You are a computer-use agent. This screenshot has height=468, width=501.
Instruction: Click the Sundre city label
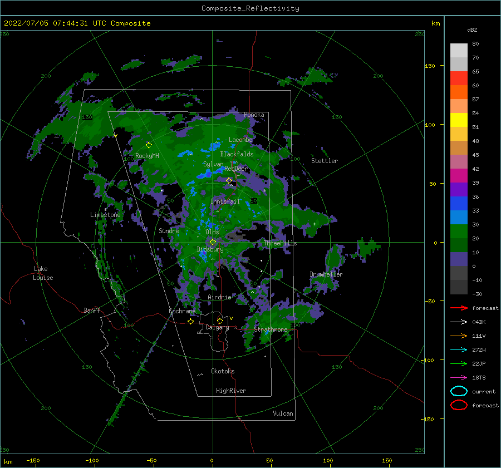[169, 230]
